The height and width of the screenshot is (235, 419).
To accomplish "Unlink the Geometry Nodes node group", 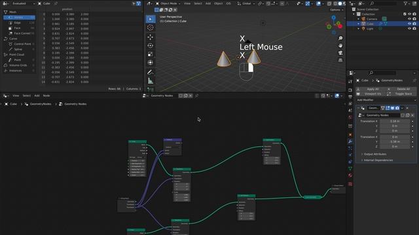I will click(x=412, y=115).
